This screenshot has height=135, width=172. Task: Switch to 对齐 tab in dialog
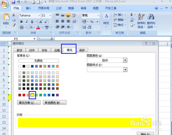(32, 50)
